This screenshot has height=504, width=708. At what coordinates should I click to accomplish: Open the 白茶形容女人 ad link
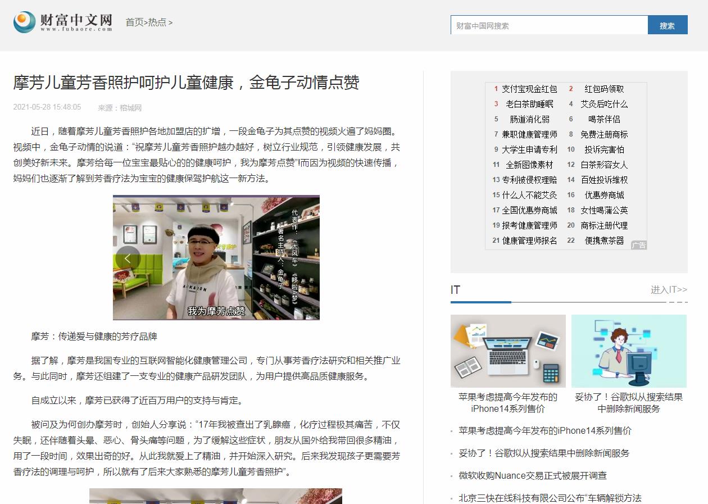coord(604,165)
